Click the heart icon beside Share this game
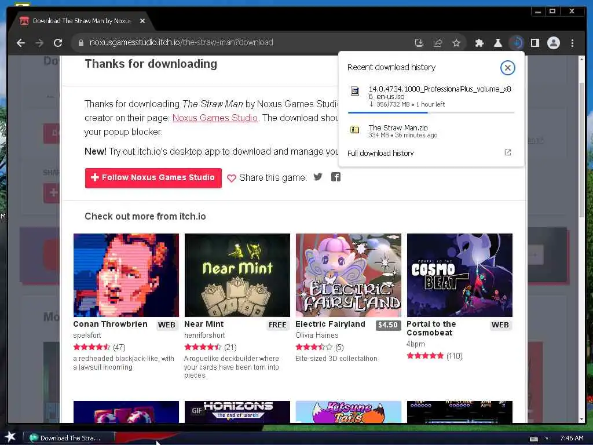 [x=232, y=178]
